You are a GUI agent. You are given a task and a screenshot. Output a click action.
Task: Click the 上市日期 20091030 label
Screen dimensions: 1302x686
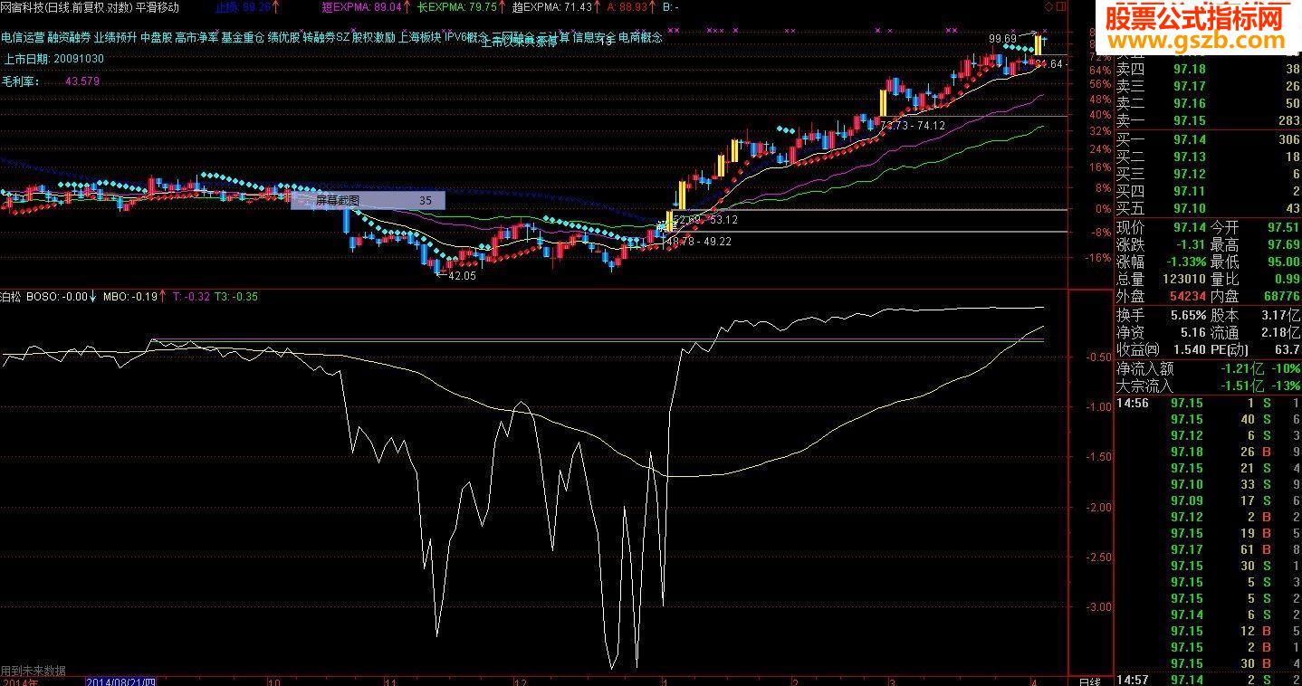(x=55, y=59)
